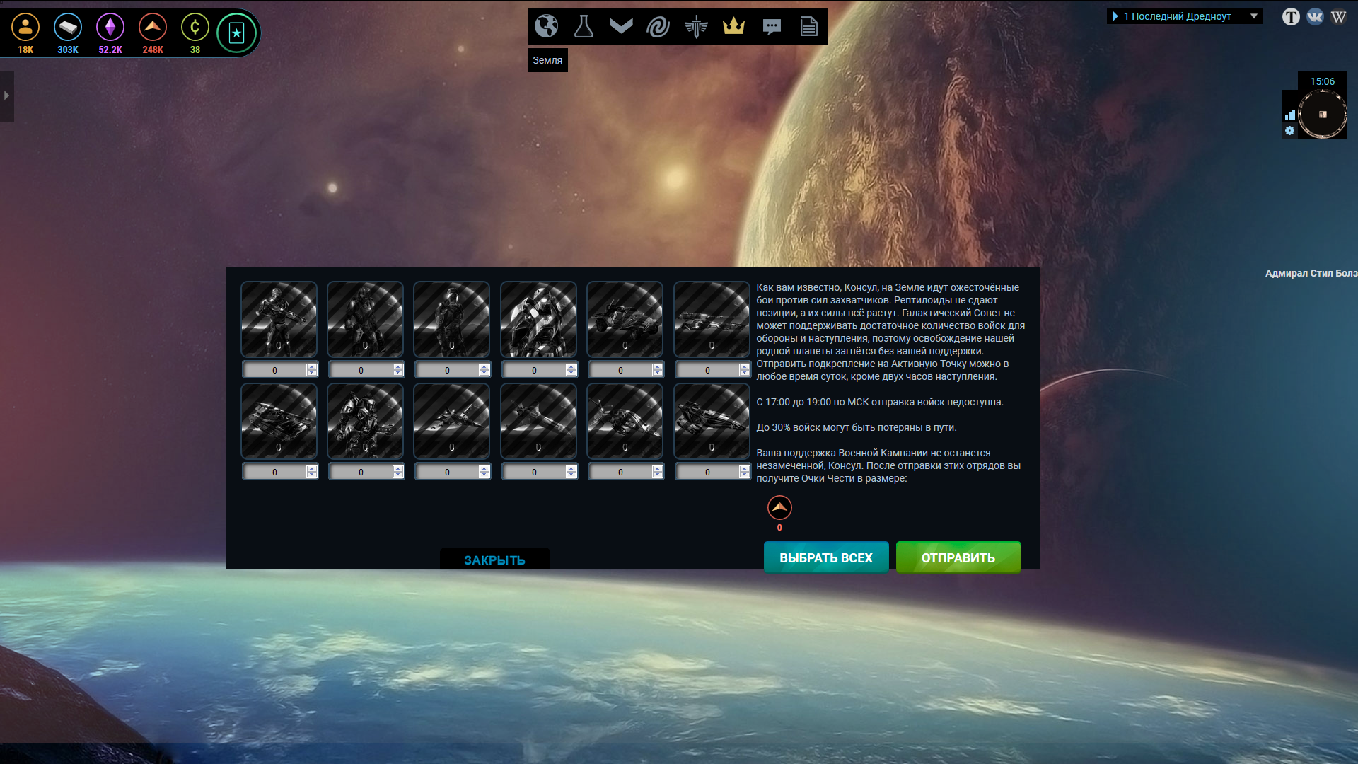Expand the 'Последний Дредноут' dropdown
The height and width of the screenshot is (764, 1358).
(x=1254, y=16)
